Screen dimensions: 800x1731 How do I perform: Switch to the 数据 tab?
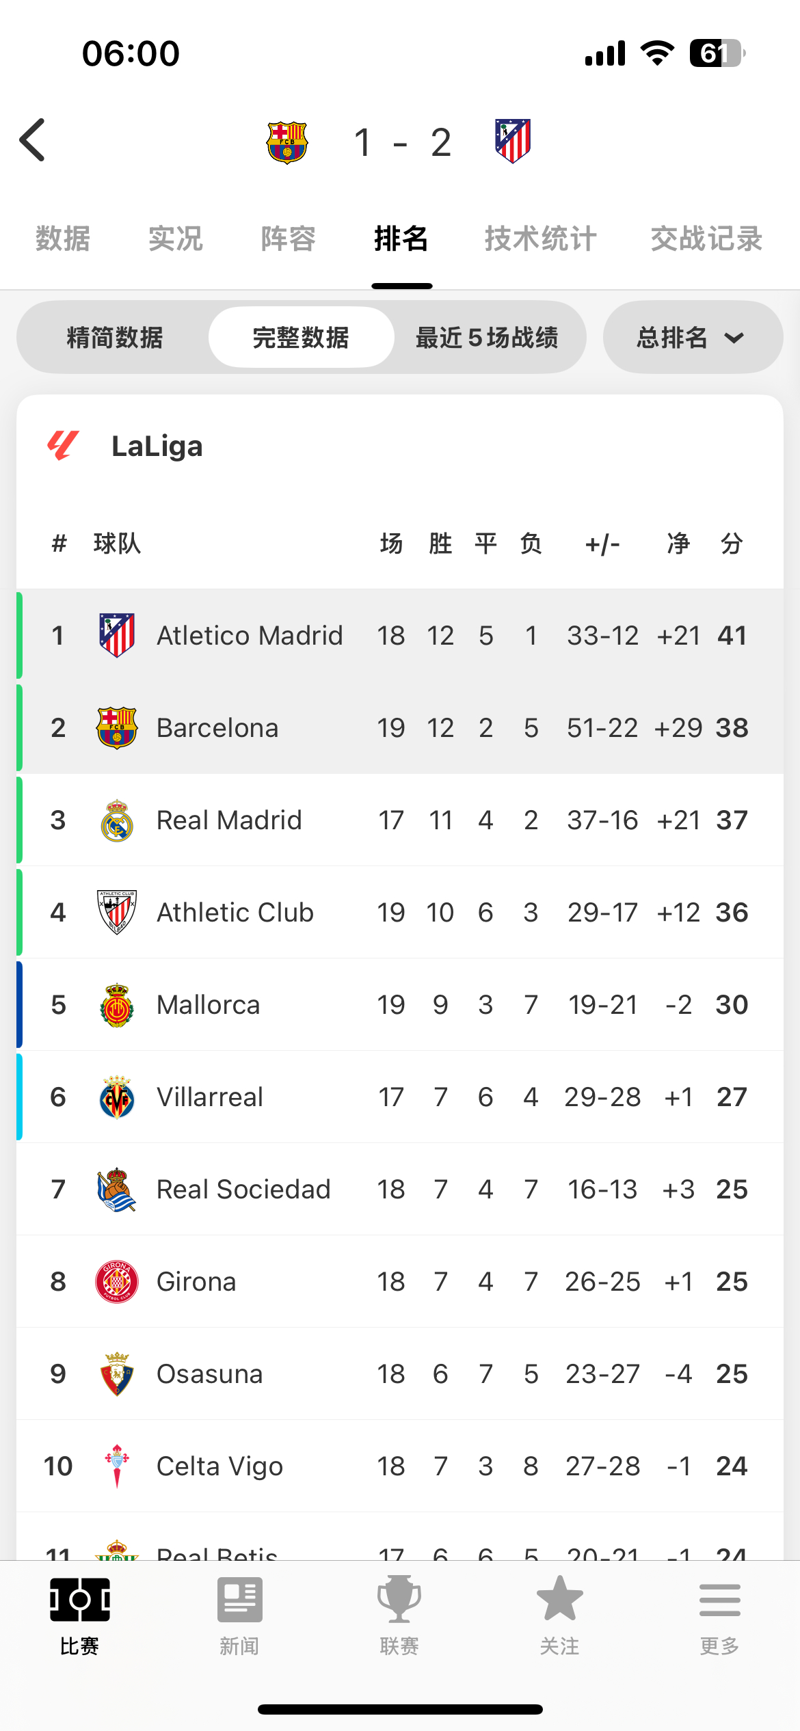click(63, 239)
